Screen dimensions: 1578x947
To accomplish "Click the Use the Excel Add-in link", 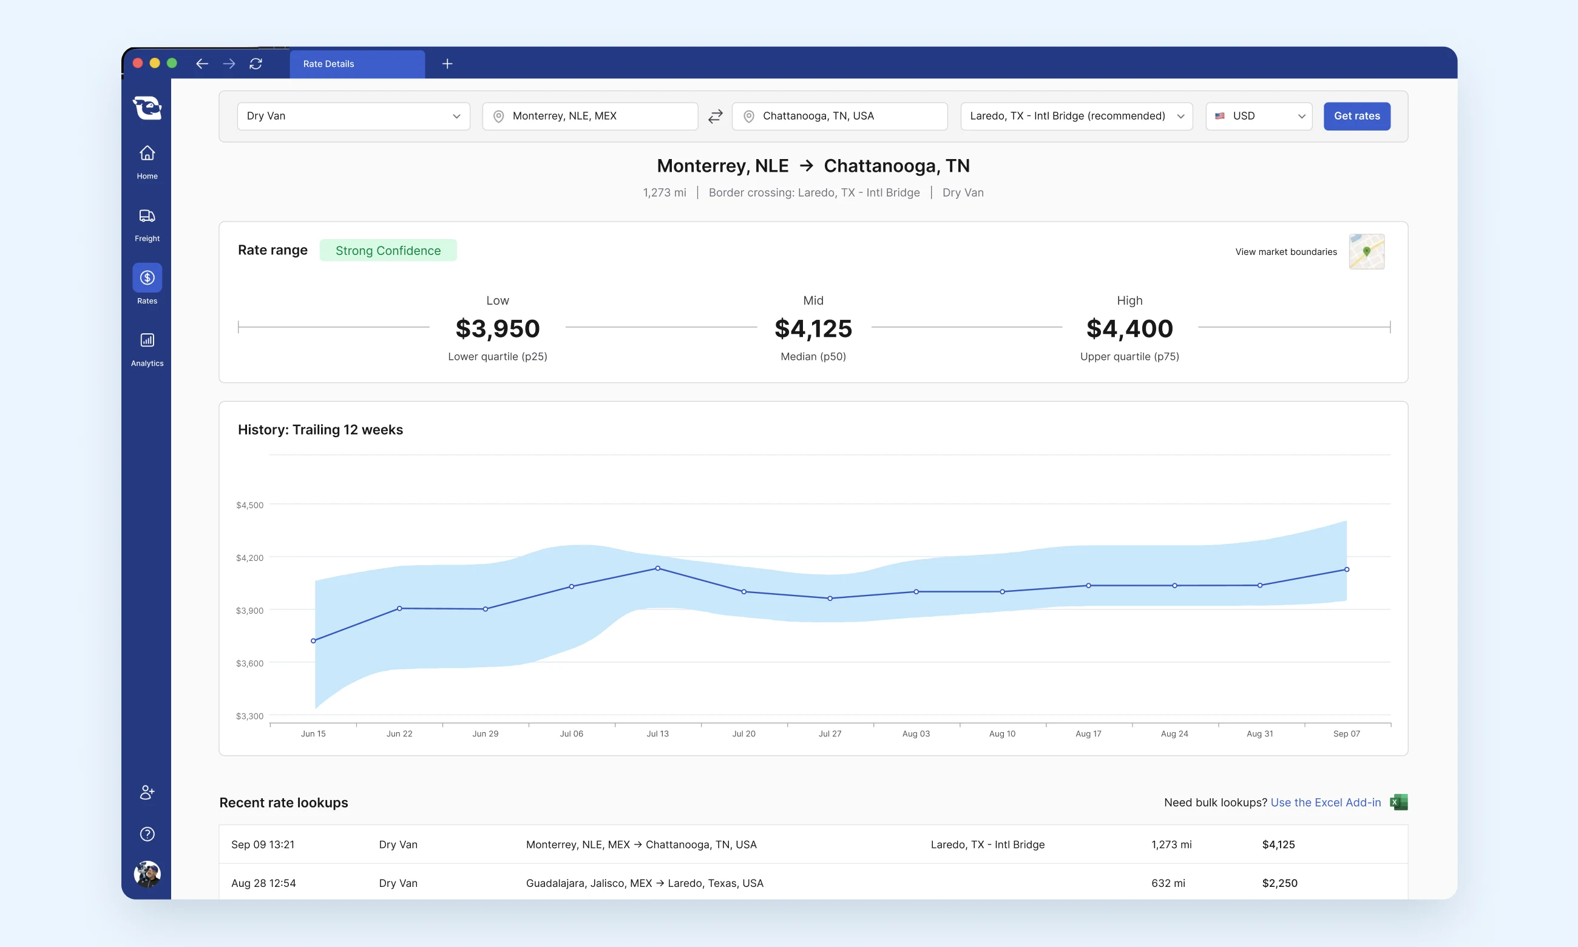I will (x=1326, y=802).
